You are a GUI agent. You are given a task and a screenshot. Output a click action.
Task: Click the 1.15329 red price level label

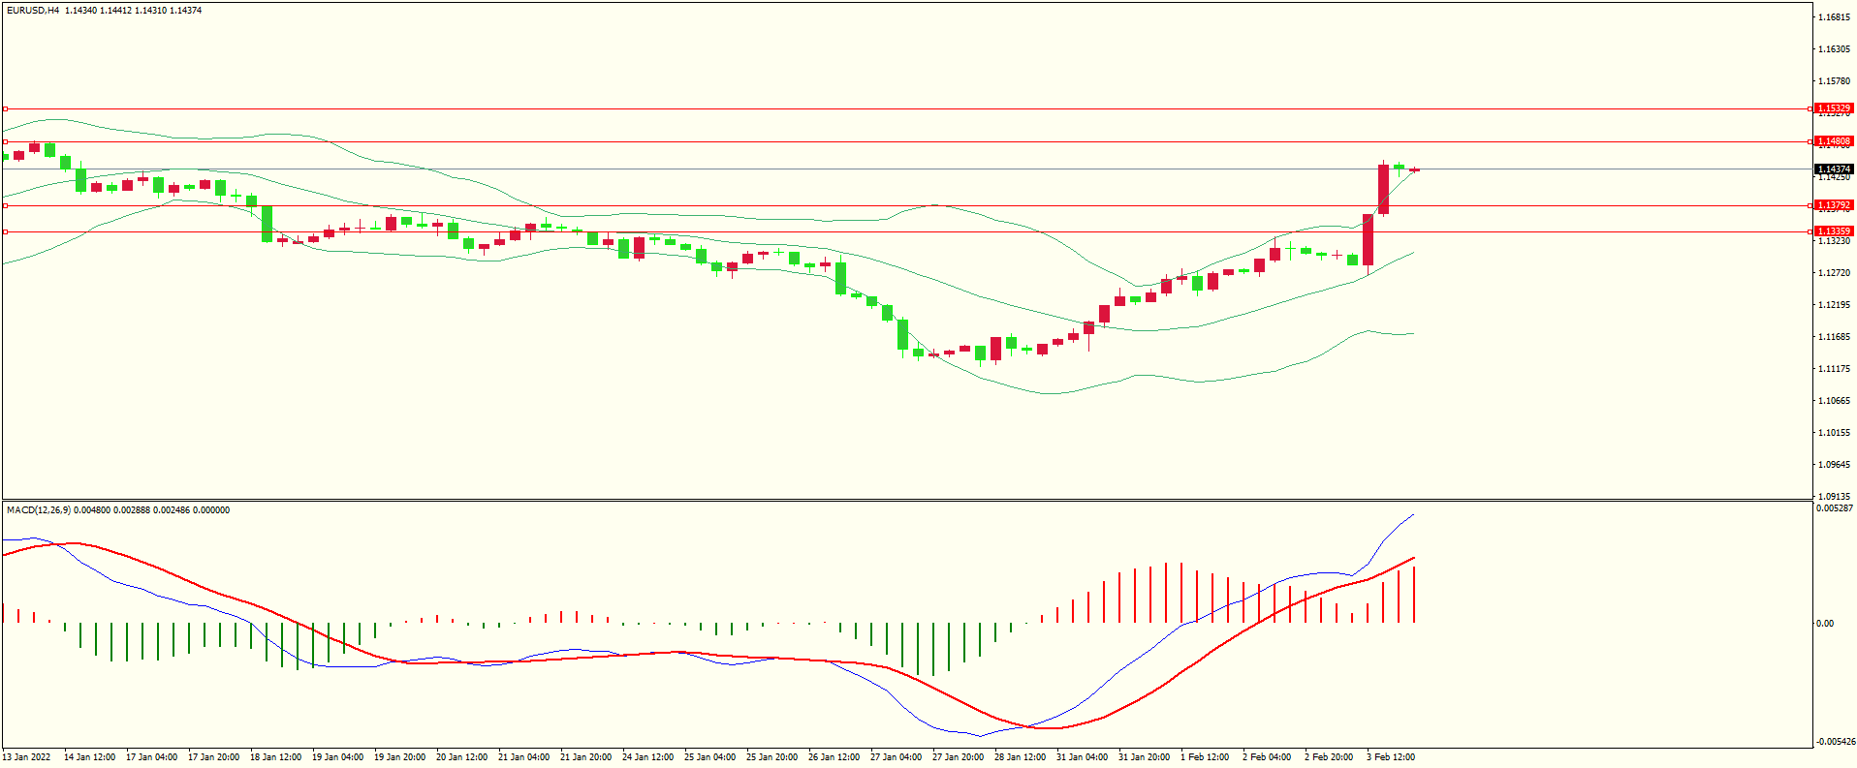point(1833,108)
